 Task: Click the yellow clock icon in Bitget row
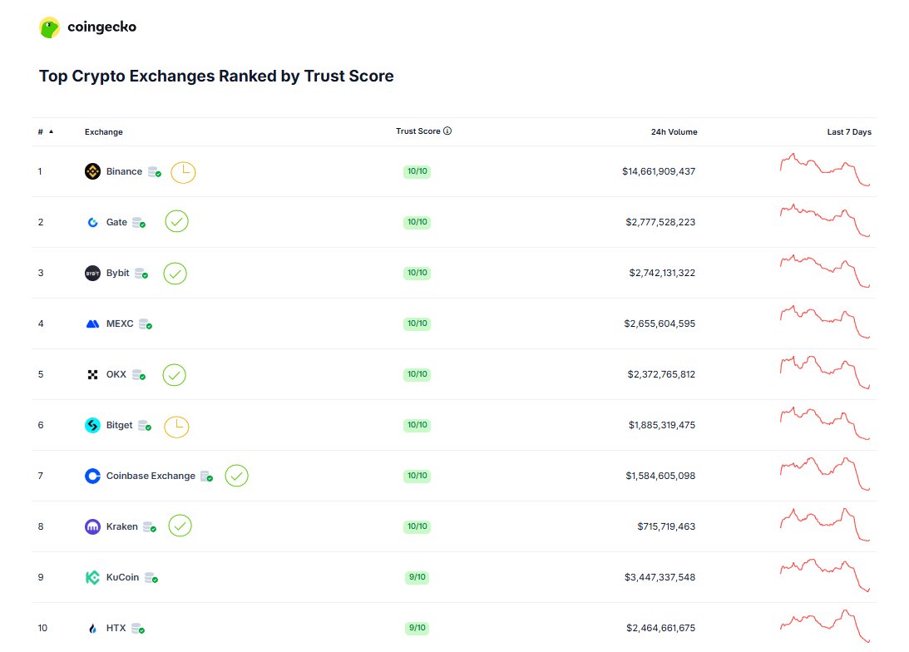(177, 427)
